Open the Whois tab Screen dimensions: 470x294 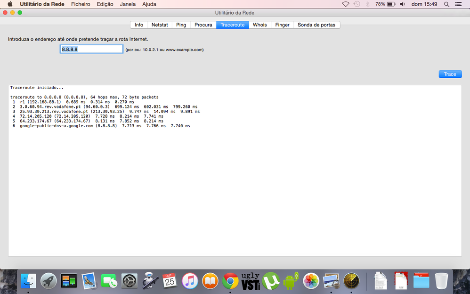point(259,25)
